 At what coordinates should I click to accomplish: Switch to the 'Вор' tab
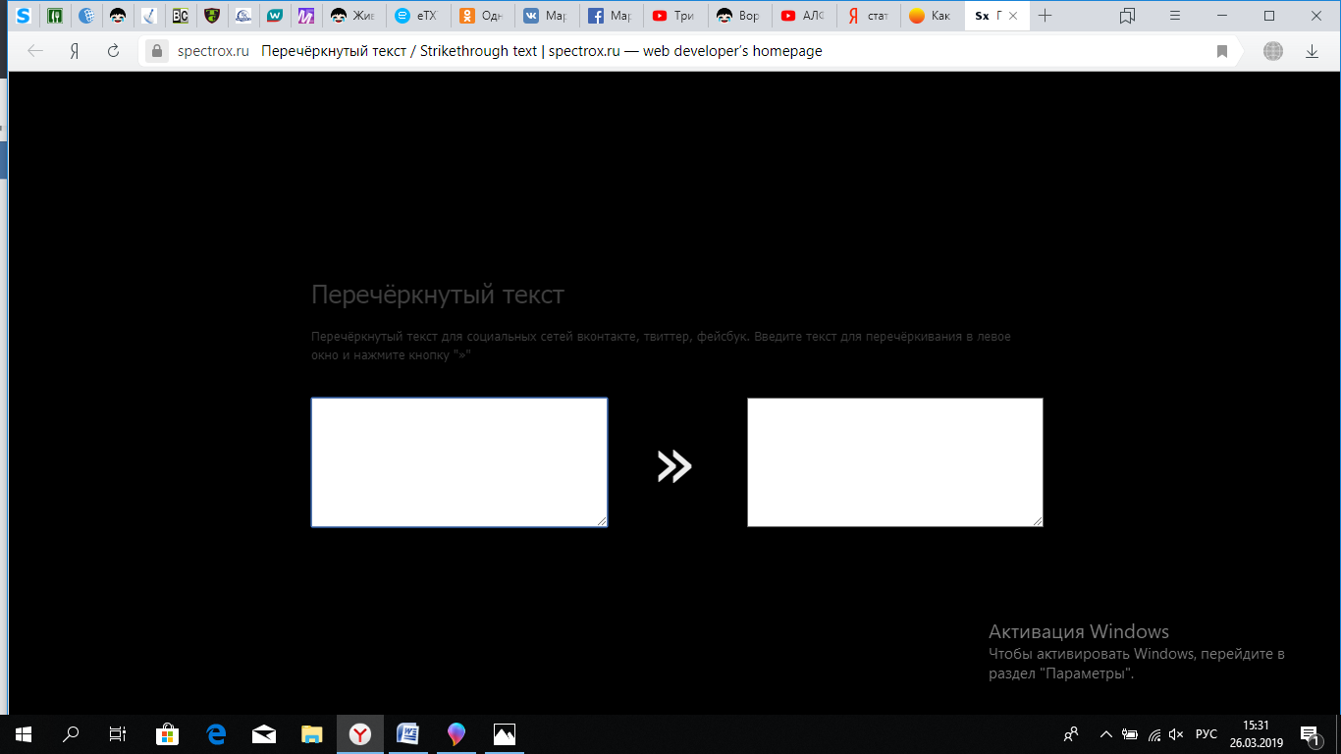pos(738,16)
